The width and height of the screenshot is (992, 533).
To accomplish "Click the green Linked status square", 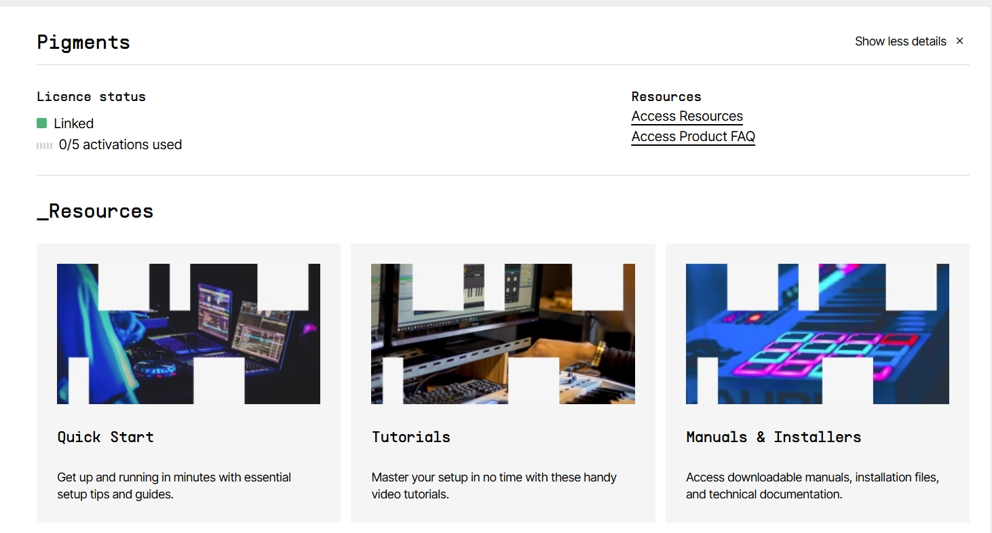I will (42, 123).
